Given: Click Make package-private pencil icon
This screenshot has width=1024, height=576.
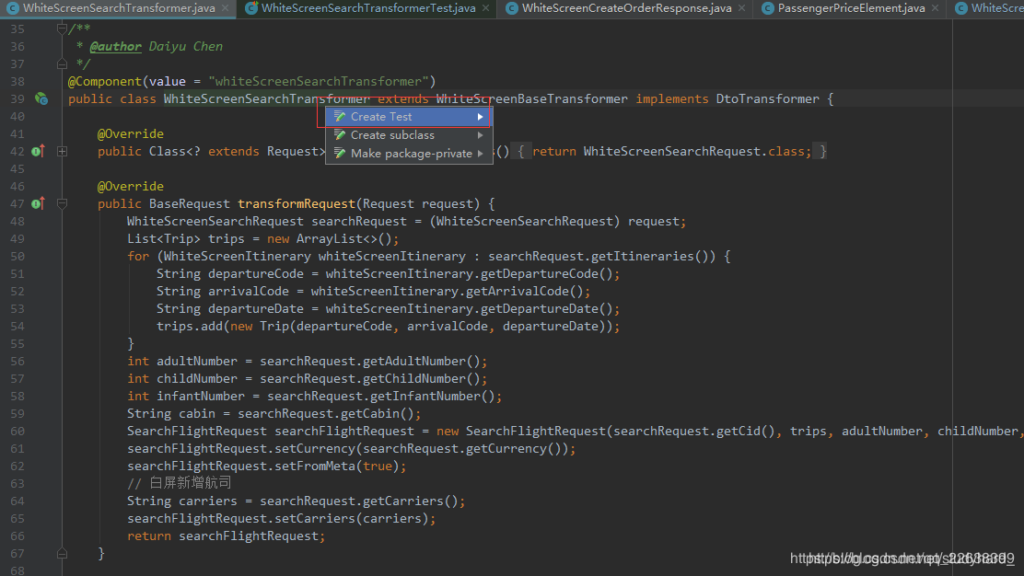Looking at the screenshot, I should tap(340, 154).
